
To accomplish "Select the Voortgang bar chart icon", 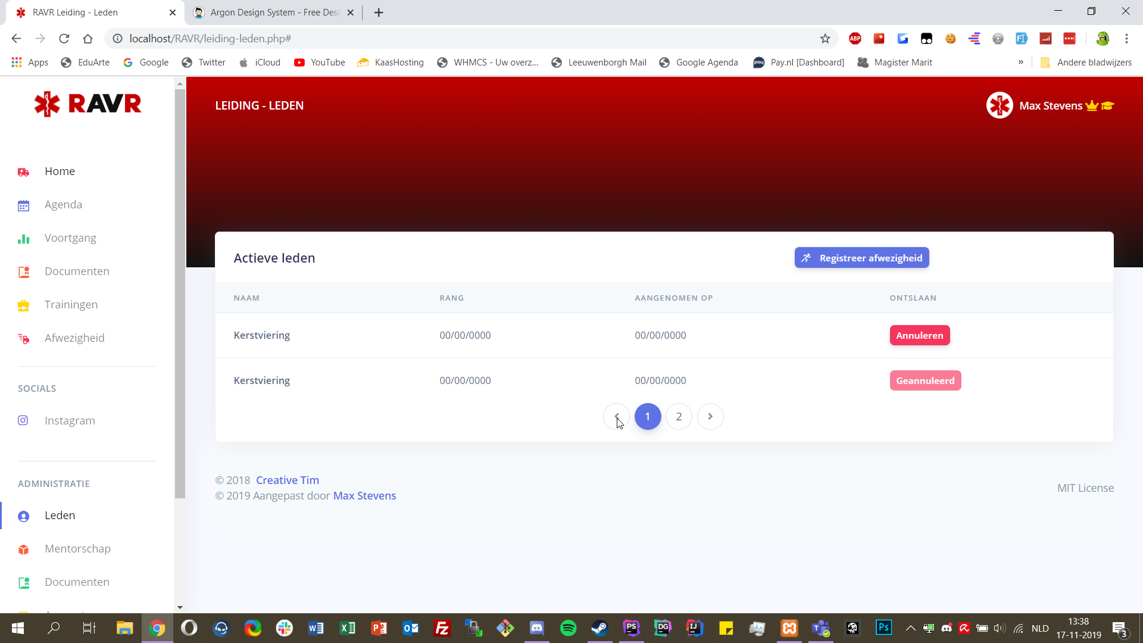I will pos(24,239).
